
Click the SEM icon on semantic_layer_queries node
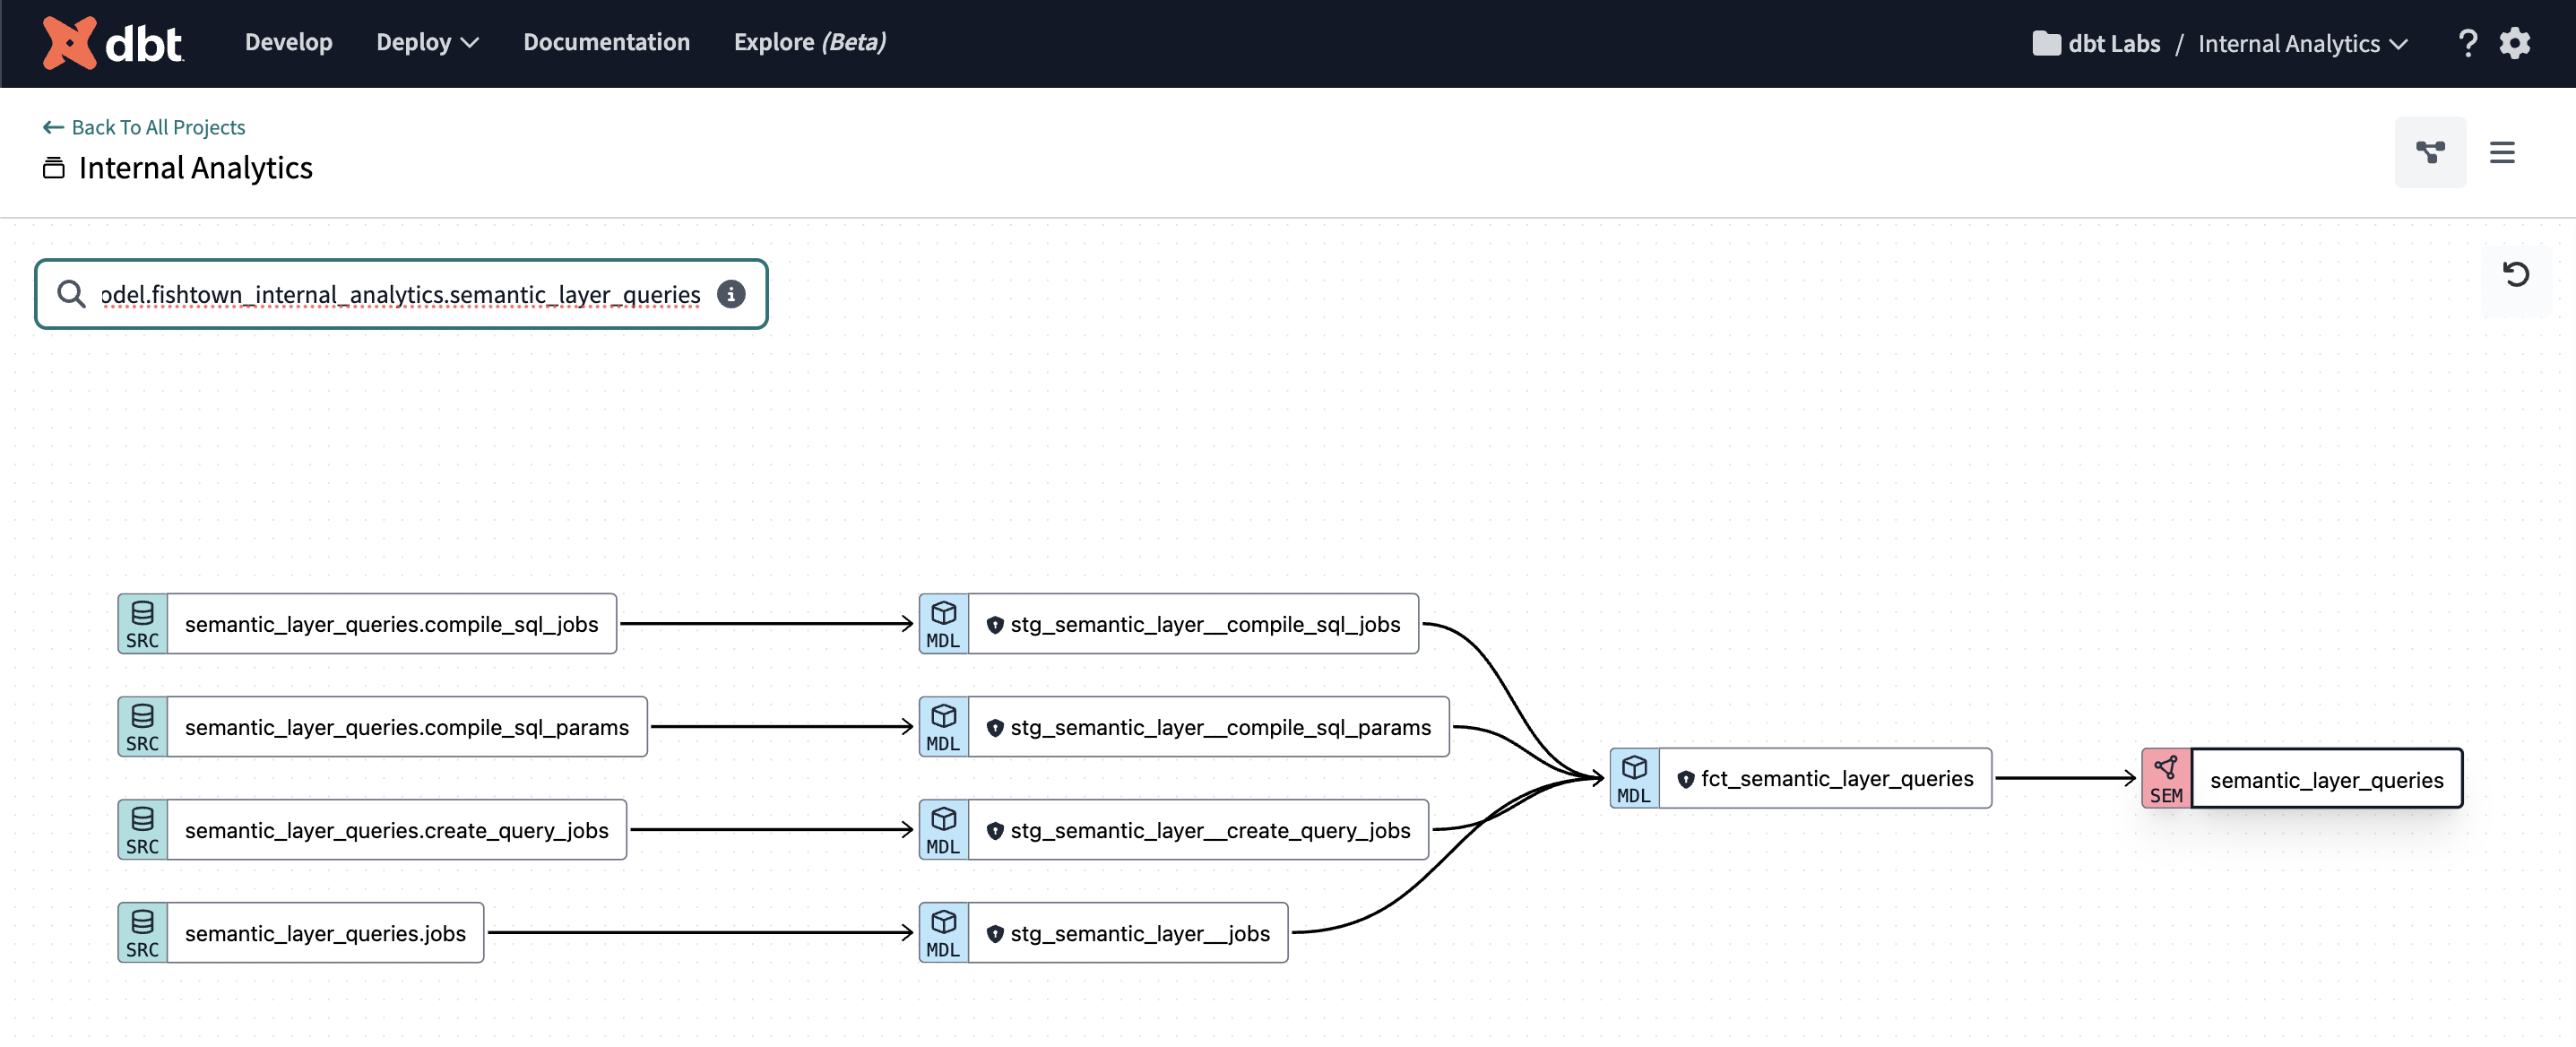point(2166,778)
